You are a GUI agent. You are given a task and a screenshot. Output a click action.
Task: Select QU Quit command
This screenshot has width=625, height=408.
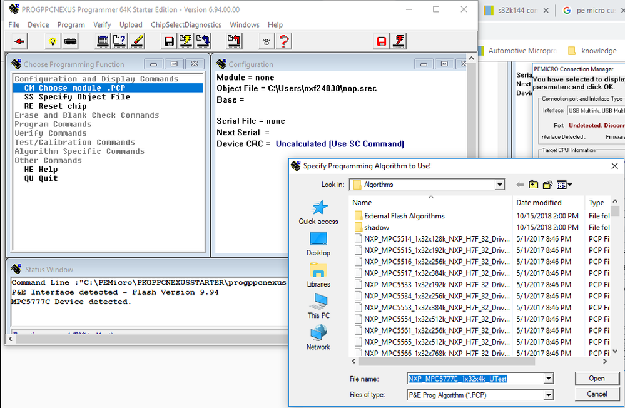click(41, 179)
